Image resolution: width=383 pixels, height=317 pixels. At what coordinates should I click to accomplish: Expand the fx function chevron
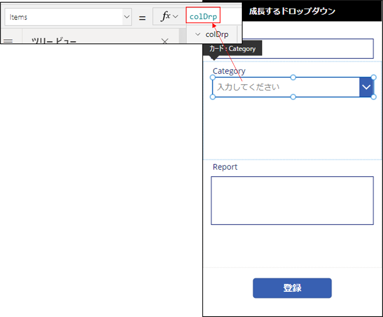pyautogui.click(x=175, y=17)
